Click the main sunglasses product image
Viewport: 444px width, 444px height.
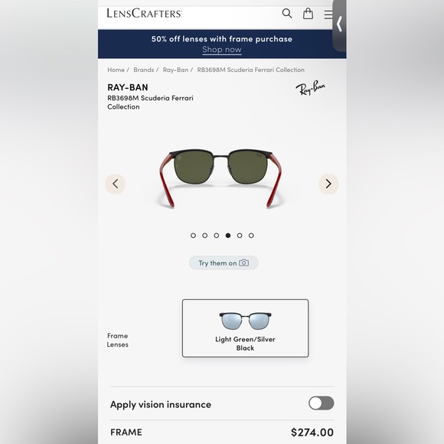click(x=221, y=178)
